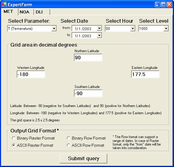Open the Select Level dropdown arrow
This screenshot has width=174, height=167.
pyautogui.click(x=166, y=29)
